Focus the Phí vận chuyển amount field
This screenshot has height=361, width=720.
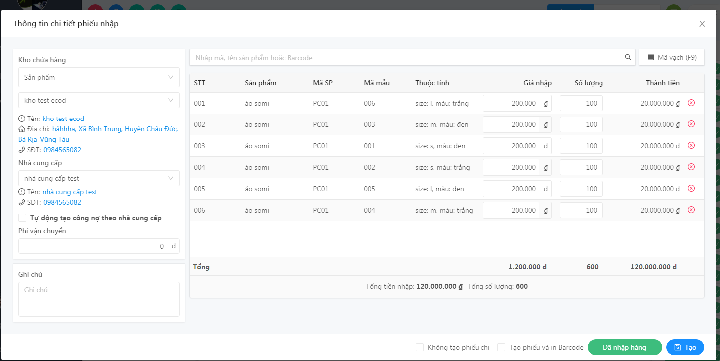[99, 246]
